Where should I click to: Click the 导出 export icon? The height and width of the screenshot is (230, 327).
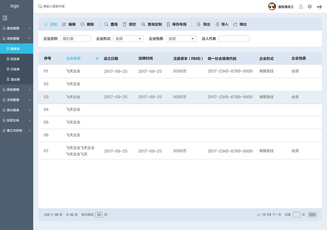coord(199,25)
